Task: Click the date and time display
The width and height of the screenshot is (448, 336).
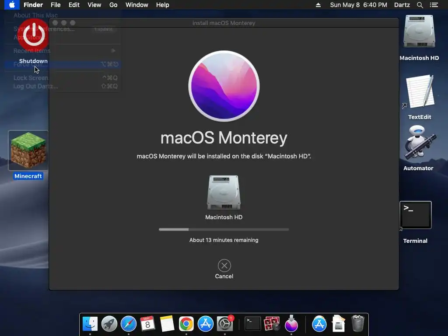Action: pyautogui.click(x=359, y=5)
